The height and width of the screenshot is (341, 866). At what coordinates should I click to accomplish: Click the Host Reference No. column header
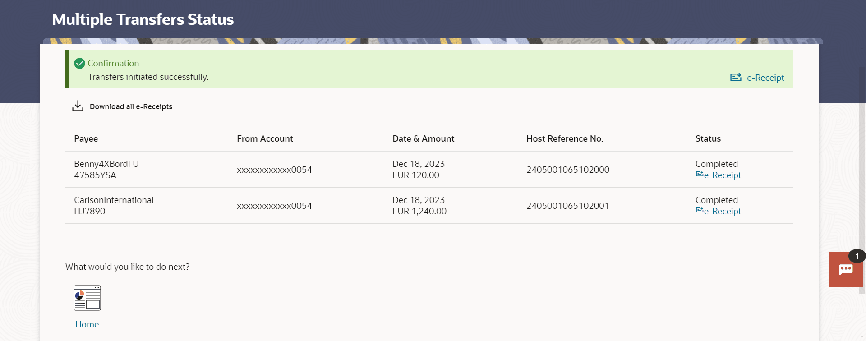564,138
